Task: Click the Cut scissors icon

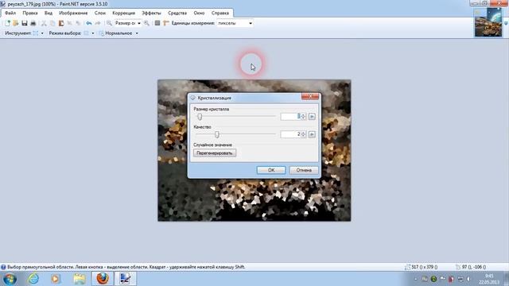Action: [44, 23]
